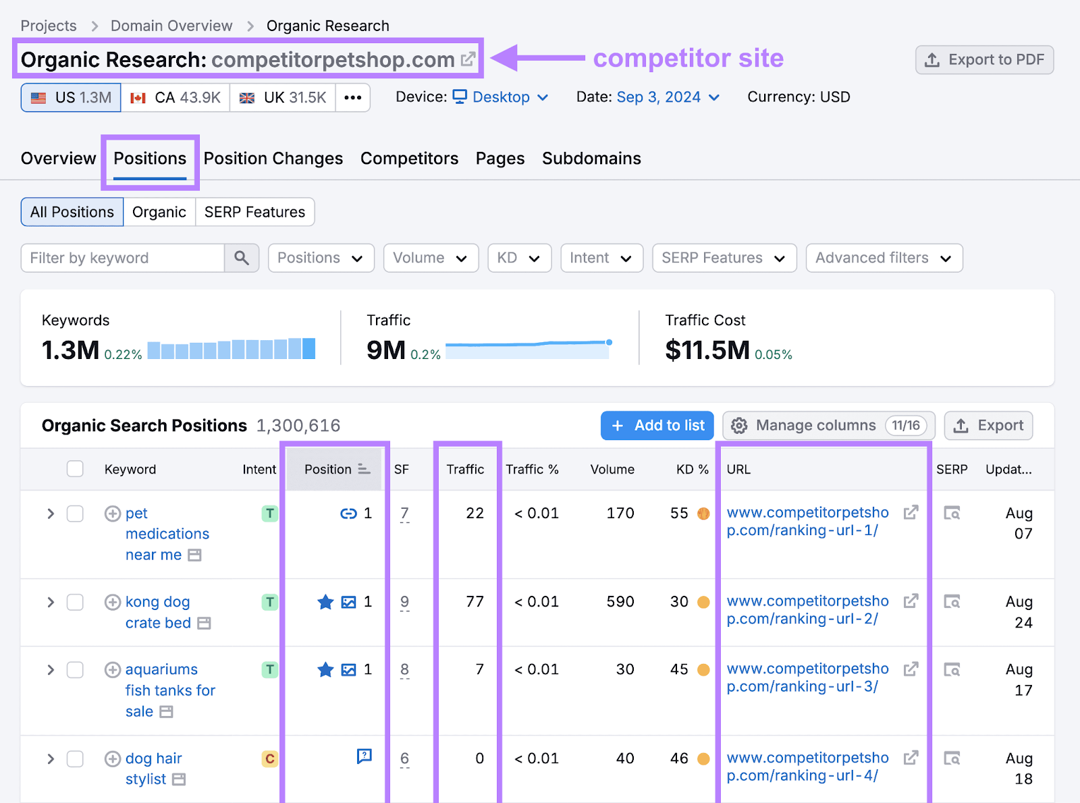Click the image pack icon in aquariums row position
Screen dimensions: 1080x803
coord(348,669)
